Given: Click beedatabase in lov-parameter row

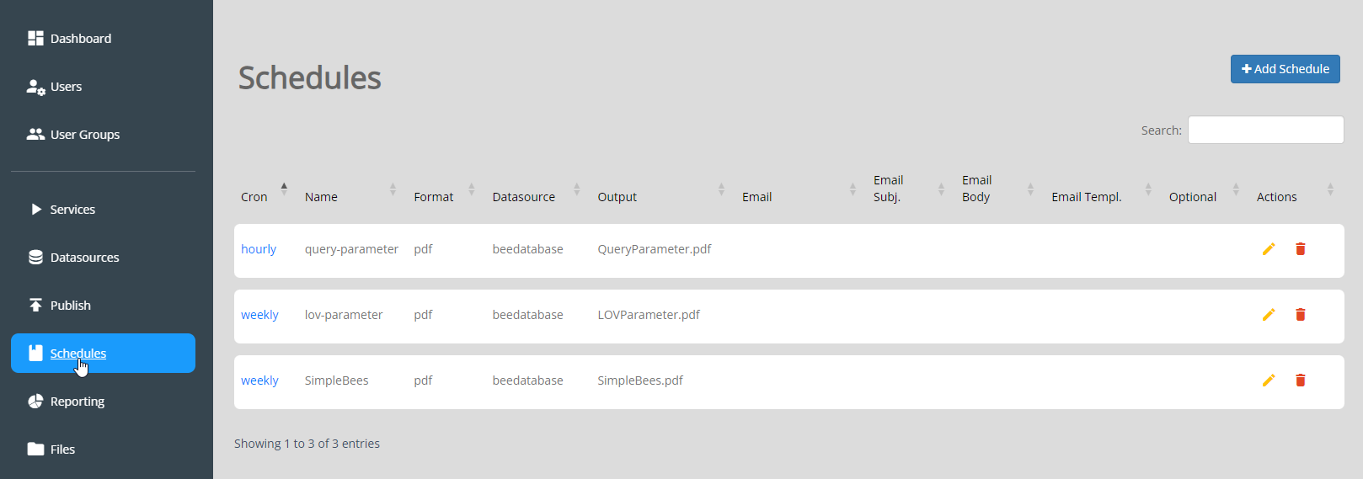Looking at the screenshot, I should pos(527,315).
